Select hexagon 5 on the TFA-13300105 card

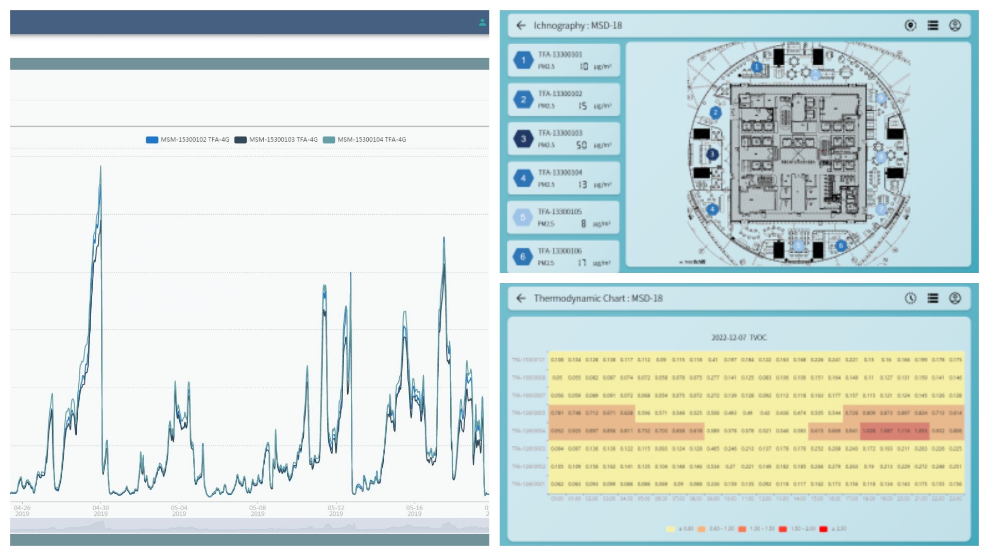523,217
